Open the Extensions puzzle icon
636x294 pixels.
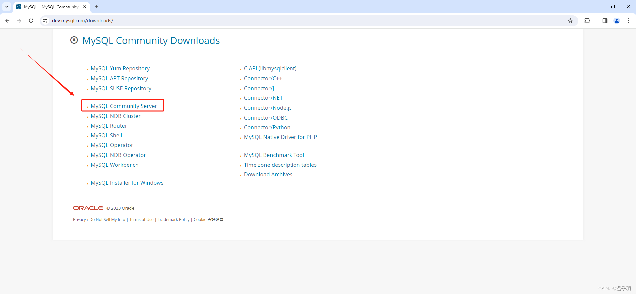click(x=587, y=21)
